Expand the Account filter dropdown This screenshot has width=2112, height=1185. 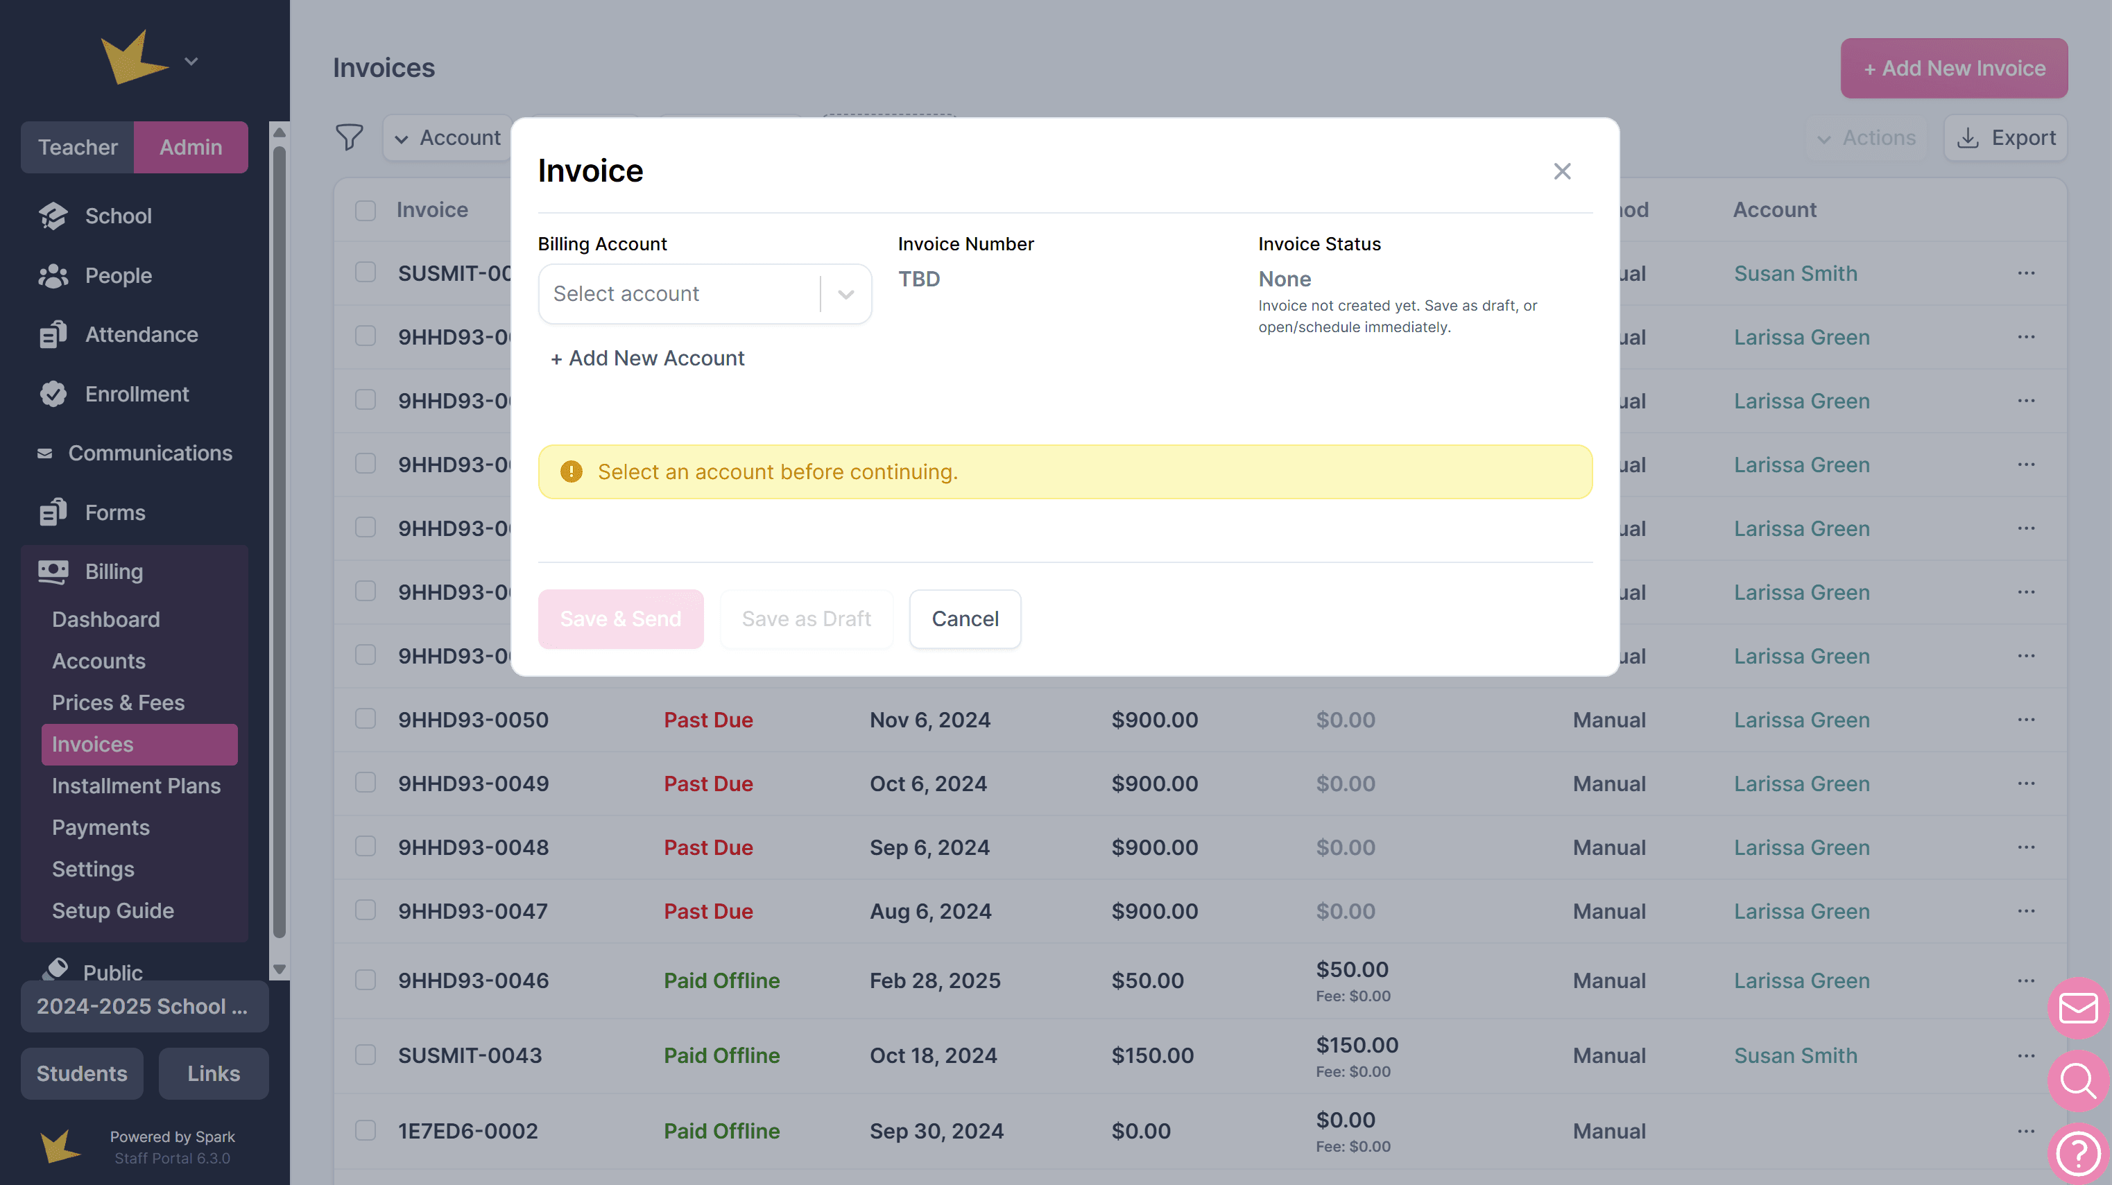447,138
